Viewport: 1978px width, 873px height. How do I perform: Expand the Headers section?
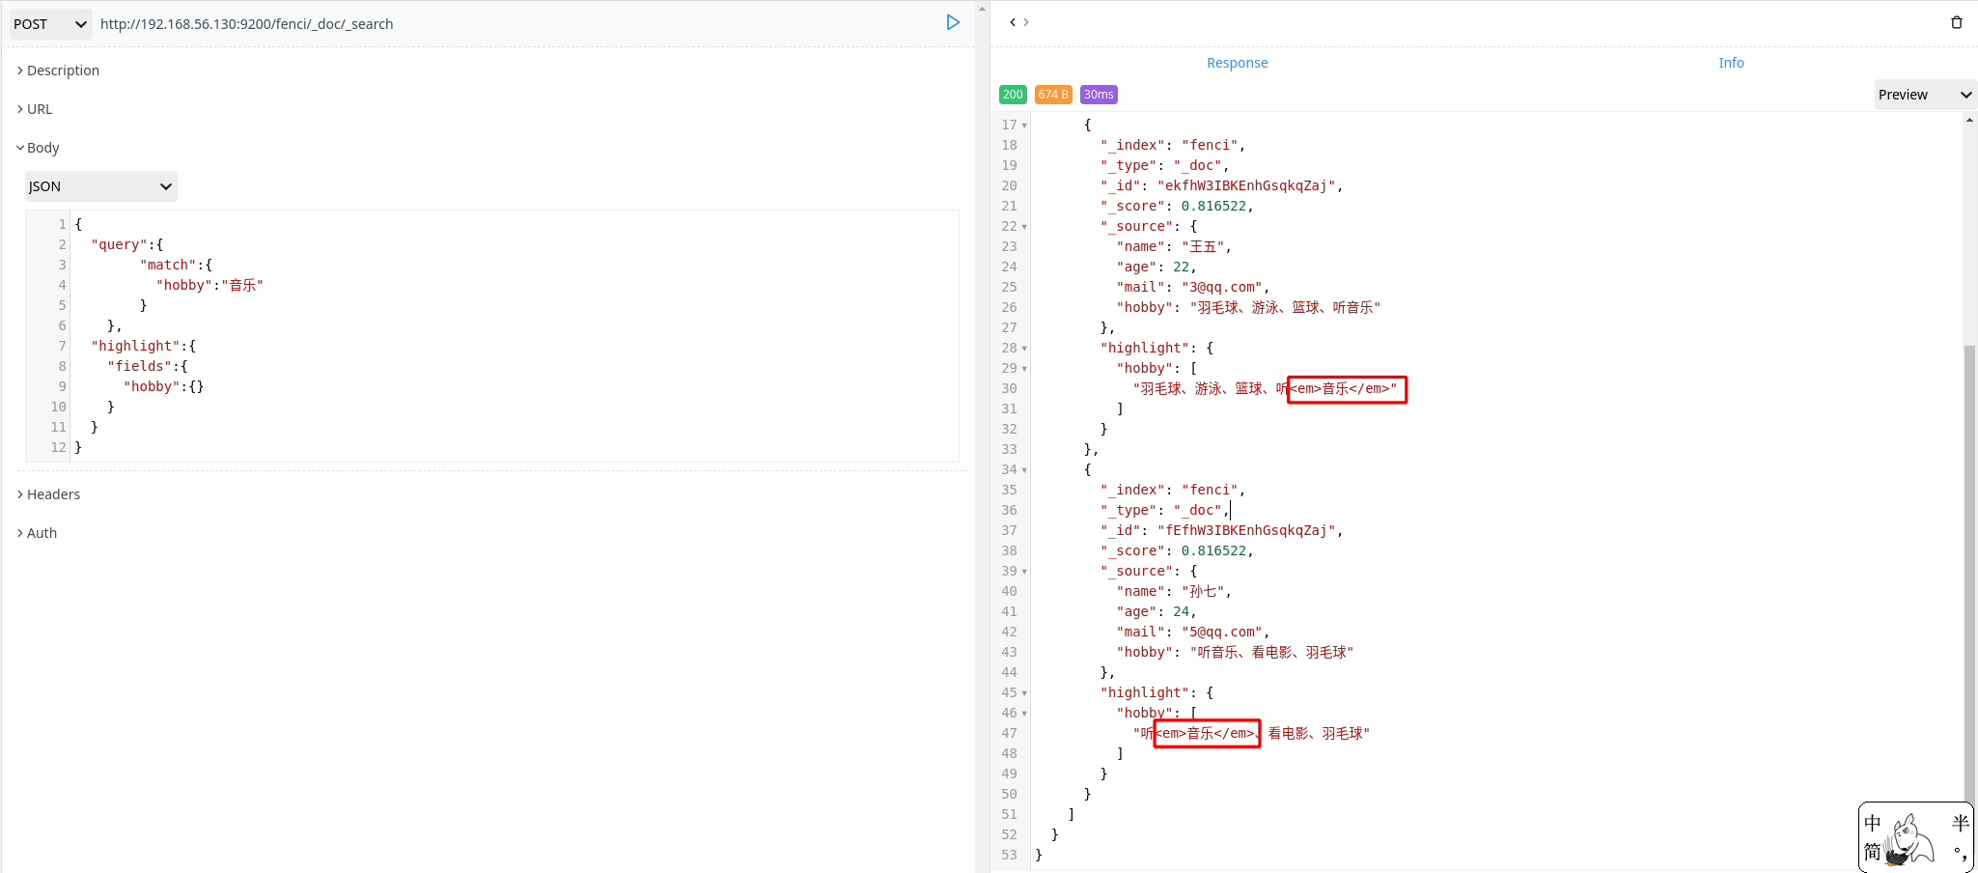click(x=53, y=493)
